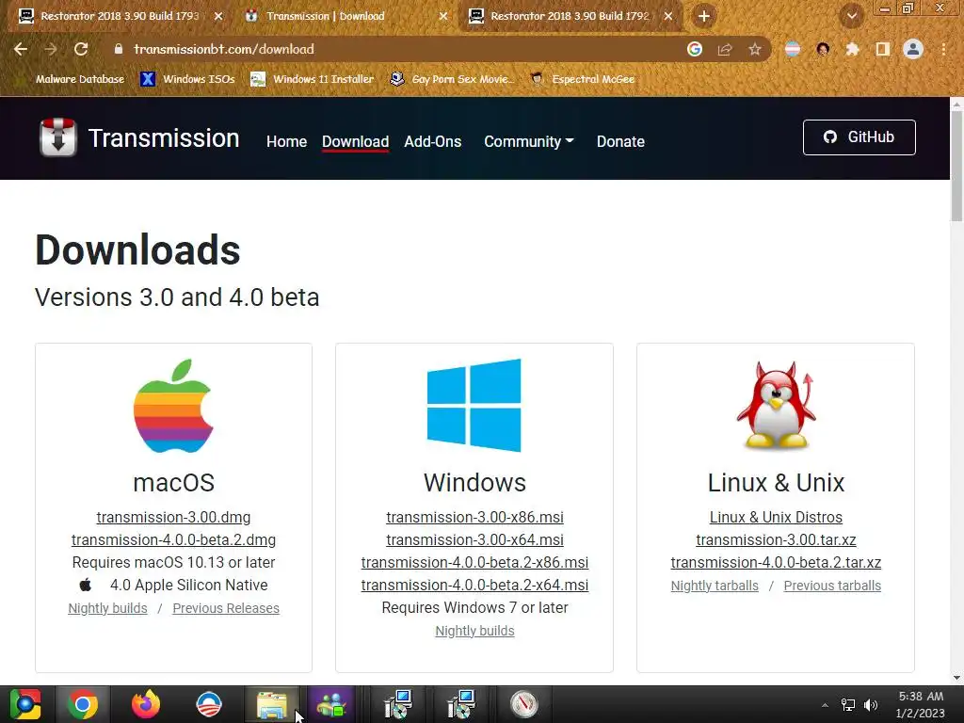
Task: Reload the Transmission download page
Action: coord(81,49)
